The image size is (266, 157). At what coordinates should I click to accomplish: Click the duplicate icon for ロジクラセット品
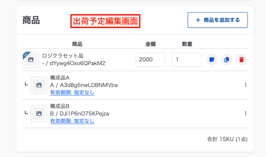click(x=227, y=60)
